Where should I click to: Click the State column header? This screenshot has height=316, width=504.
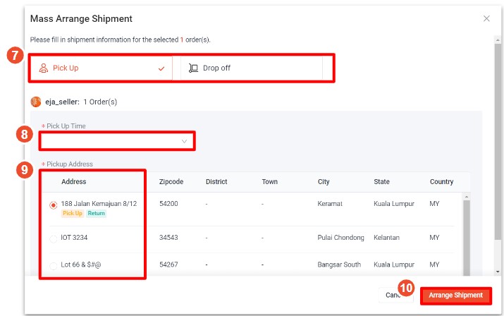click(x=381, y=181)
